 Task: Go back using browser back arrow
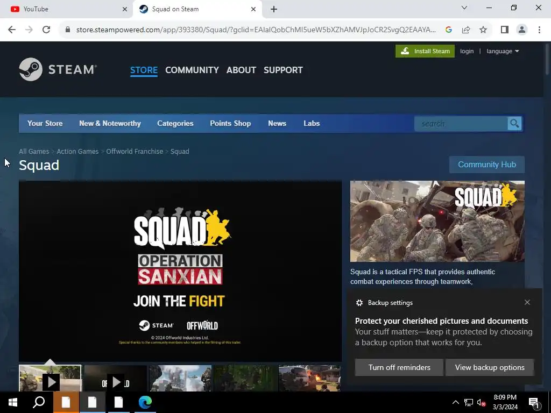(x=12, y=30)
